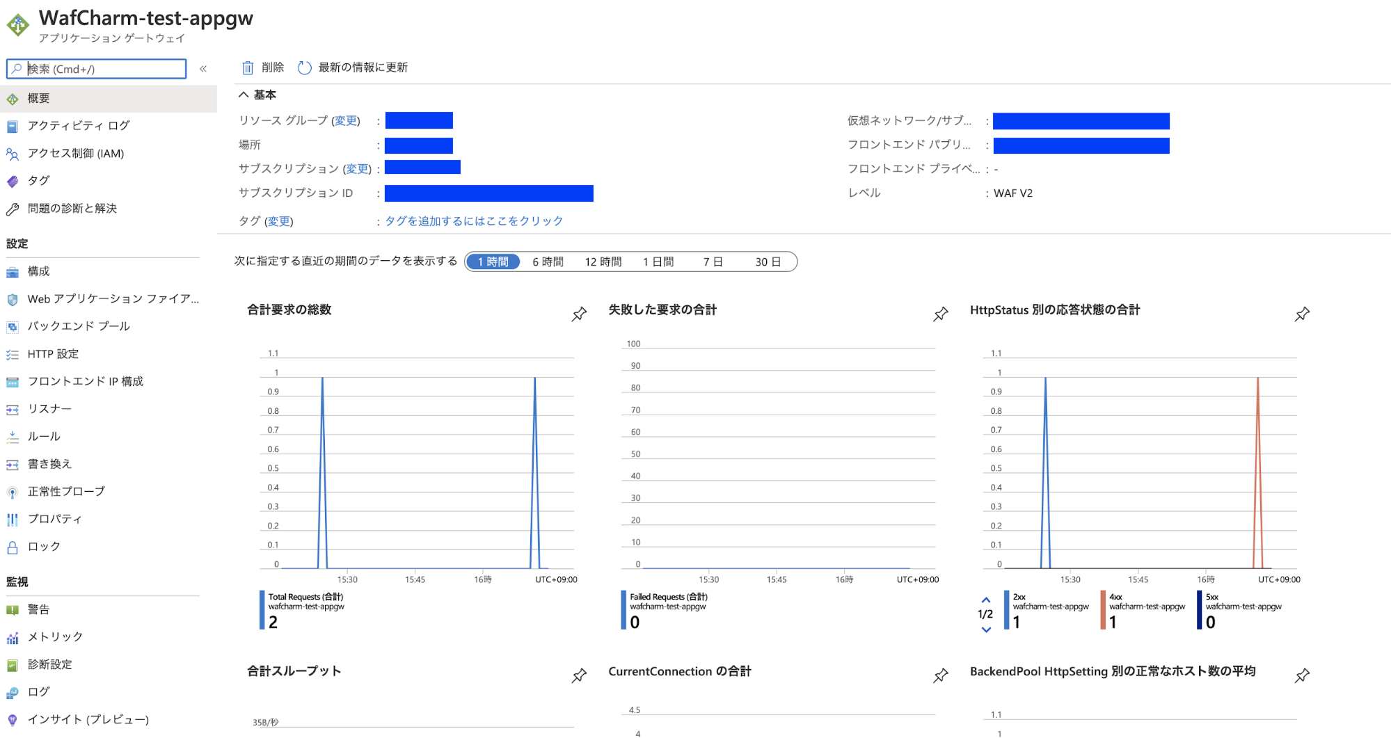The image size is (1391, 738).
Task: Click the リソース グループ 変更 link
Action: [345, 121]
